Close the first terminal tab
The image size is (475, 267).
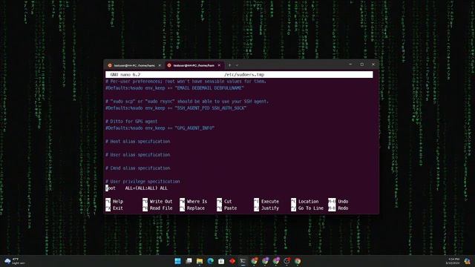click(x=160, y=65)
